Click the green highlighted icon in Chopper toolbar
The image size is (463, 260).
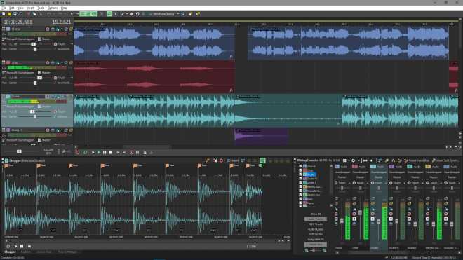tap(262, 160)
